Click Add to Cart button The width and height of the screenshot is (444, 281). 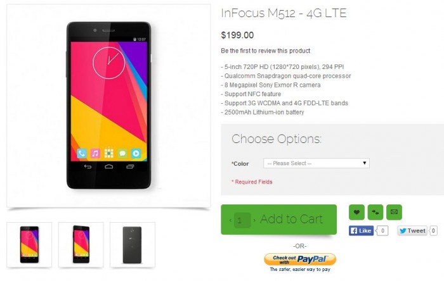click(292, 219)
